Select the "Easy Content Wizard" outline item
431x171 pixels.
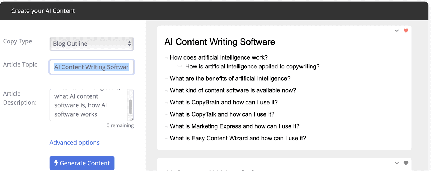pyautogui.click(x=238, y=138)
